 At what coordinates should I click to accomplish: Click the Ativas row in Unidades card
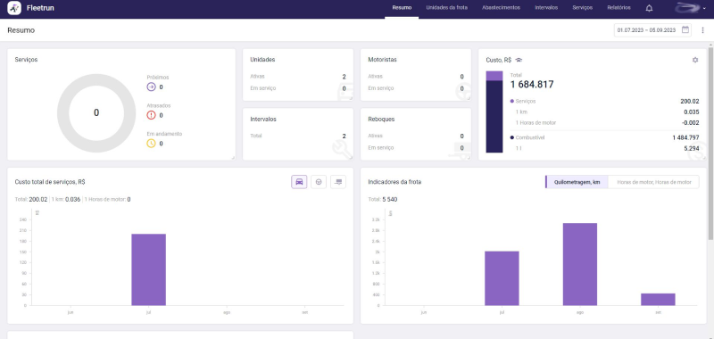click(x=298, y=77)
